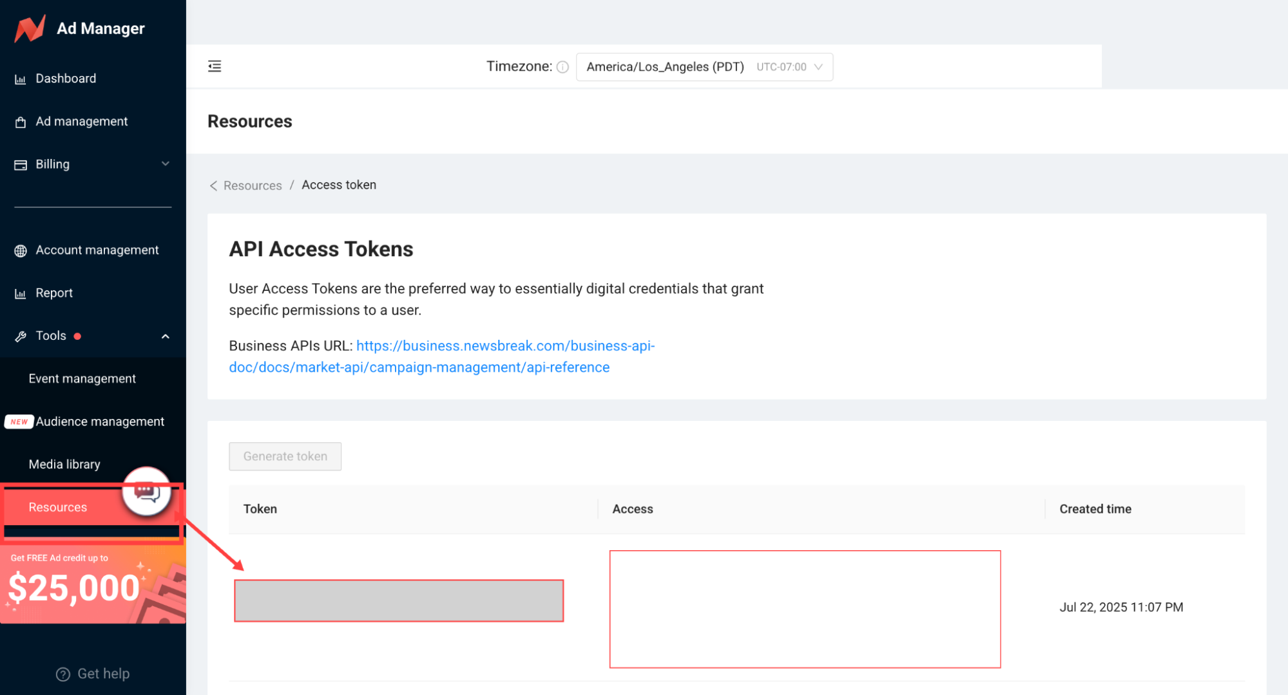
Task: Click the Ad management bag icon
Action: pyautogui.click(x=21, y=122)
